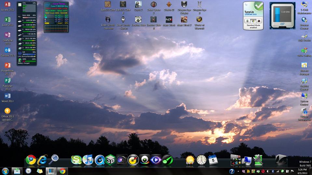Open the Windows Start menu
Image resolution: width=312 pixels, height=175 pixels.
[x=5, y=171]
